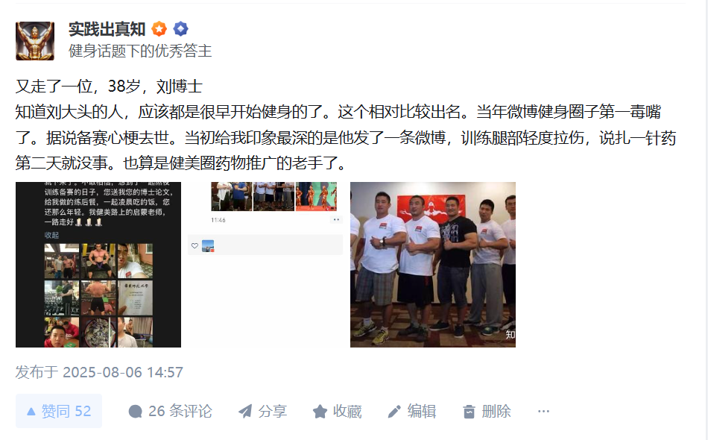
Task: Open the 实践出真知 author name link
Action: tap(107, 29)
